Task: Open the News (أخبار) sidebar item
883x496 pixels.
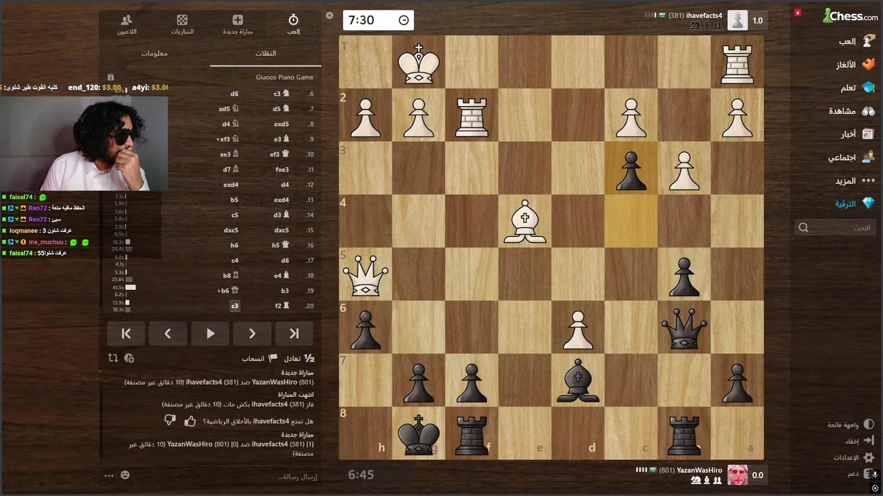Action: coord(857,134)
